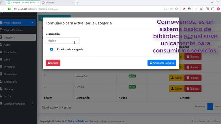Open a new browser tab with plus icon
Viewport: 221px width, 124px height.
click(x=78, y=3)
